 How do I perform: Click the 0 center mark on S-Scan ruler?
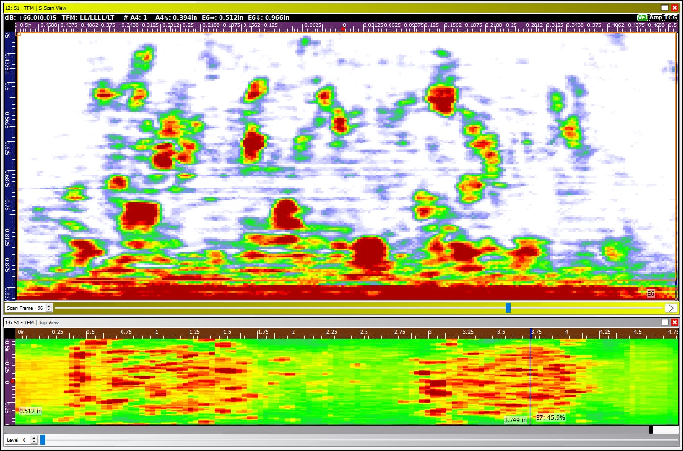[x=344, y=25]
